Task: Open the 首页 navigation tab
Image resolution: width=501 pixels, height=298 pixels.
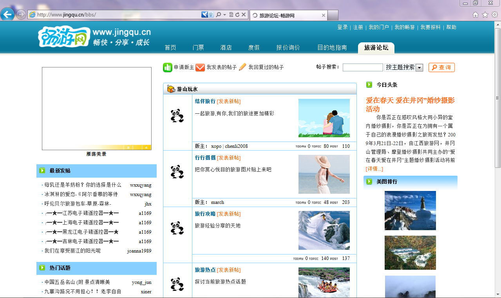Action: (x=170, y=47)
